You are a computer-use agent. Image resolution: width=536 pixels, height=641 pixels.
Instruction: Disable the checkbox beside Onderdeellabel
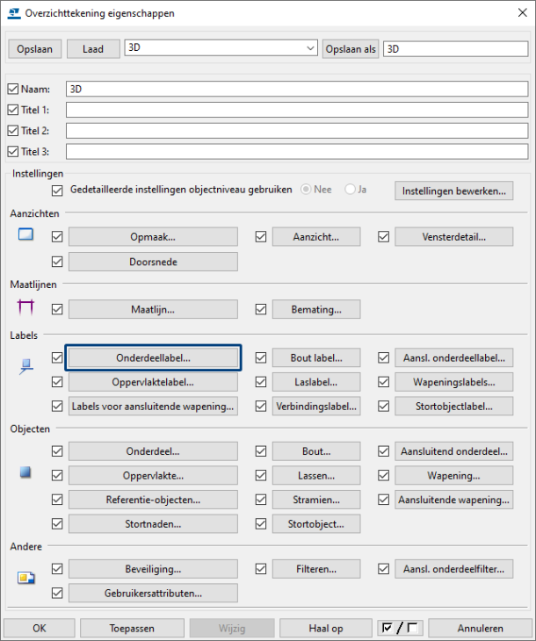[x=58, y=358]
